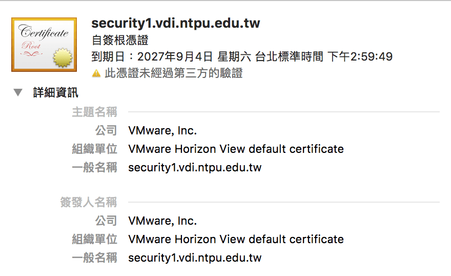Click the 一般名稱 label under 簽發人名稱
Screen dimensions: 451x276
click(x=94, y=258)
